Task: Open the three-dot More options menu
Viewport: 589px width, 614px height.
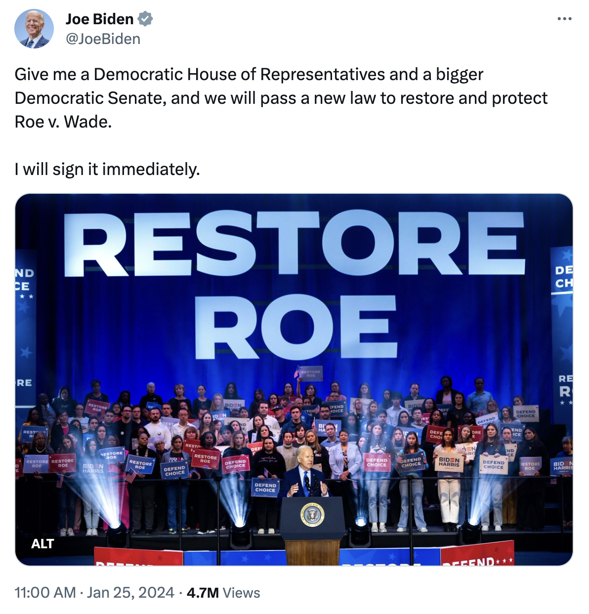Action: click(564, 19)
